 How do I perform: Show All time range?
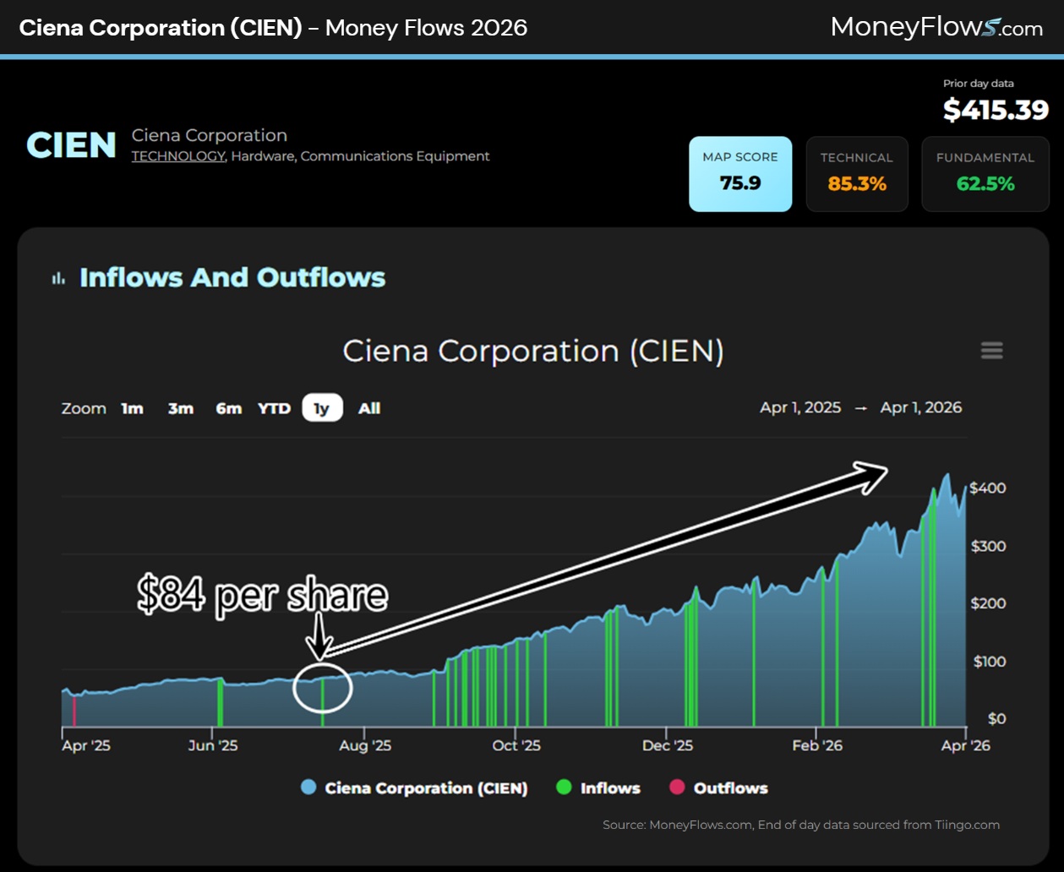pyautogui.click(x=369, y=408)
